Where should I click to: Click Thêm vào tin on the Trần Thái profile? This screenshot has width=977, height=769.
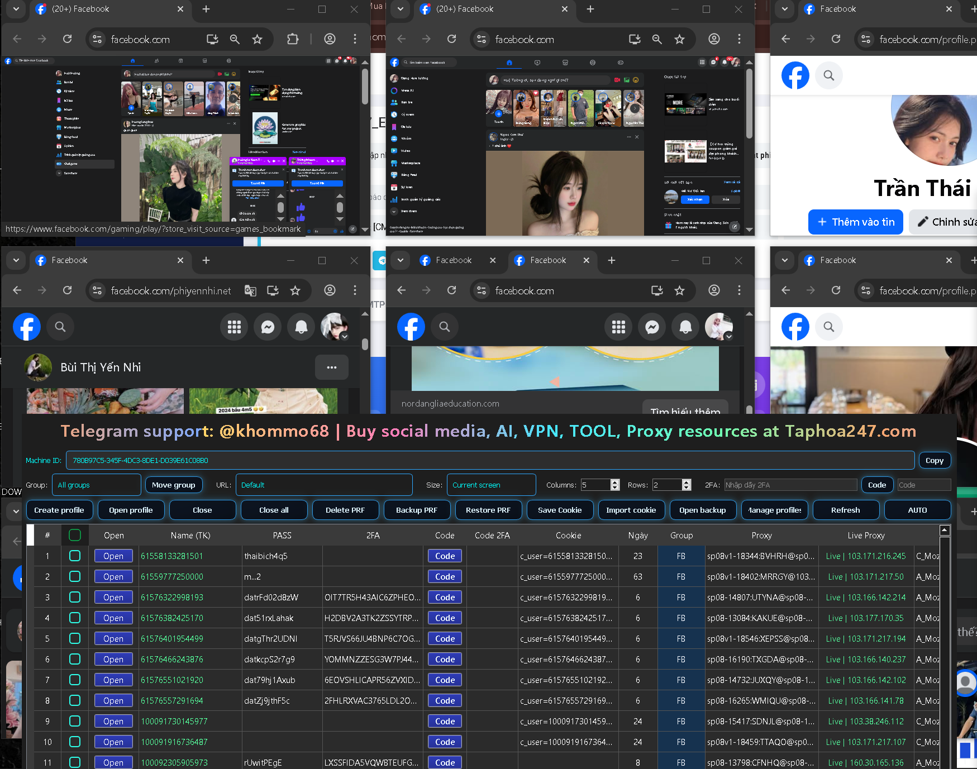[x=856, y=222]
